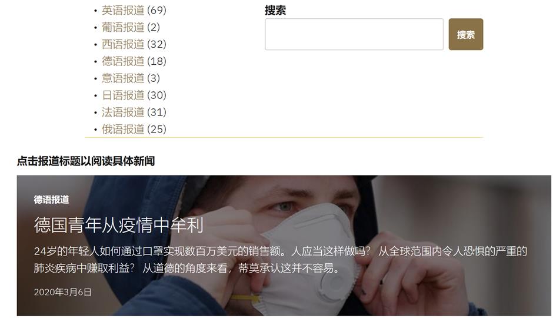
Task: Open the 葡语报道 category link
Action: pos(123,27)
